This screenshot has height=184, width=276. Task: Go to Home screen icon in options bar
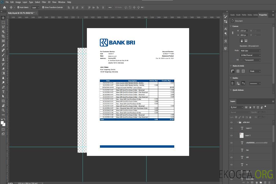point(4,7)
